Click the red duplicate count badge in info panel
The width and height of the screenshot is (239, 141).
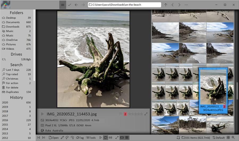tap(125, 114)
